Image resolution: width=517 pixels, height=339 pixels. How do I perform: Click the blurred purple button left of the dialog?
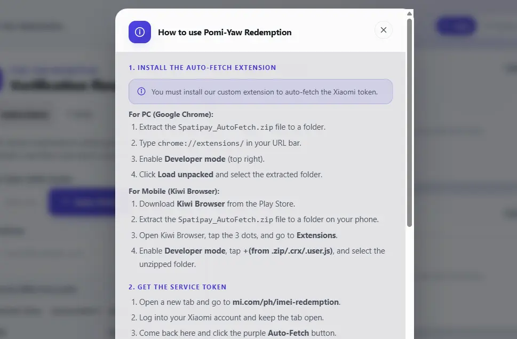tap(82, 201)
